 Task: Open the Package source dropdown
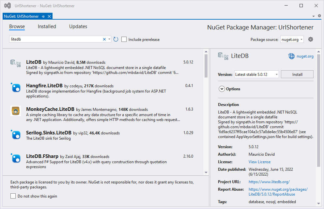pos(292,39)
